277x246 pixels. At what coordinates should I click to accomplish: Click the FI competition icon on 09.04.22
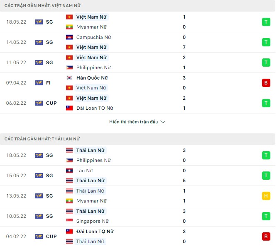[x=39, y=83]
